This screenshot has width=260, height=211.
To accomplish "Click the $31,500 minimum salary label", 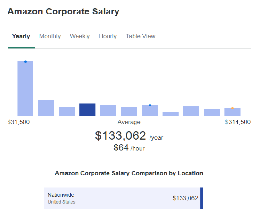I will [19, 122].
